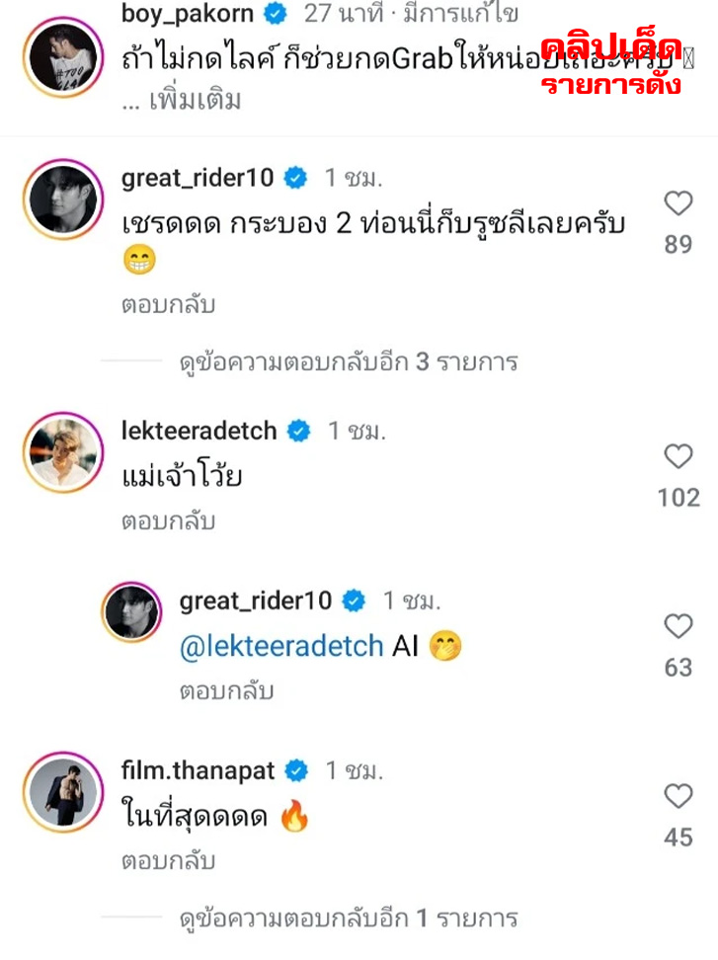This screenshot has height=960, width=718.
Task: Reply to great_rider10's AI reply
Action: [x=225, y=691]
